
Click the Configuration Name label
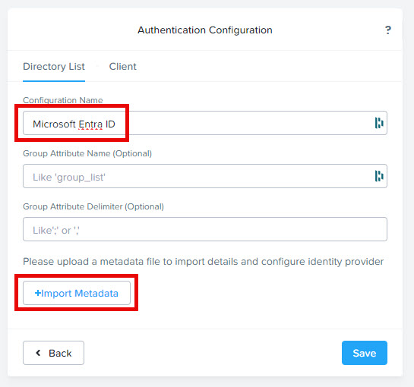click(x=63, y=100)
